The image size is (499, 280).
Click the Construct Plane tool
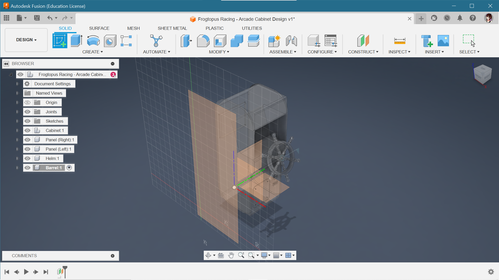(363, 40)
